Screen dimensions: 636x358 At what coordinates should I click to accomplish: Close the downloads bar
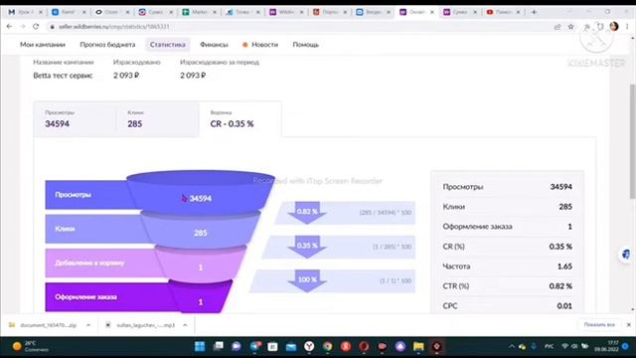coord(628,325)
